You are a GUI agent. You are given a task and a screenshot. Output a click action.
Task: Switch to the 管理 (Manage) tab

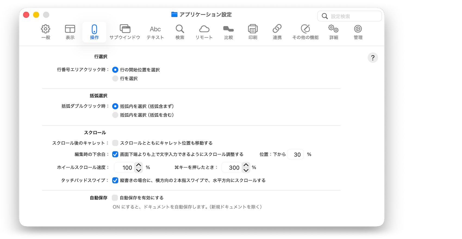358,32
